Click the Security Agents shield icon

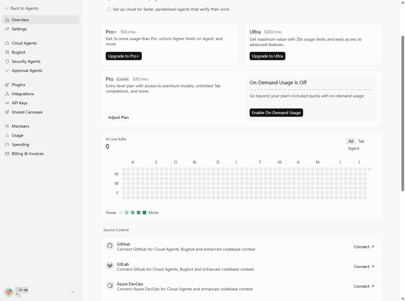click(7, 61)
